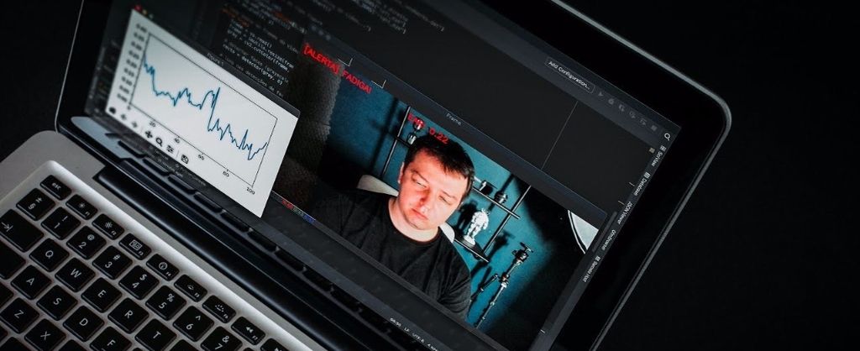This screenshot has width=860, height=351.
Task: Open the JSON Viewer side tool tab
Action: pyautogui.click(x=623, y=214)
